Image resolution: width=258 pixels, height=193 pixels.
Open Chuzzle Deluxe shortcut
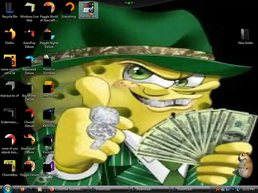click(29, 118)
